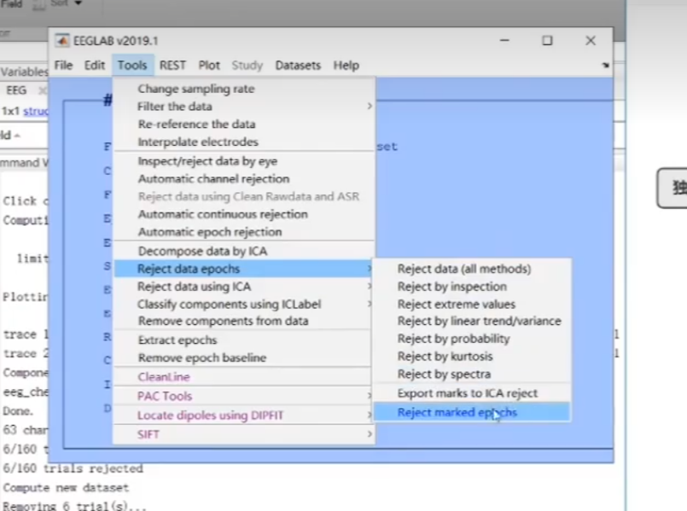Open the Help menu
The width and height of the screenshot is (687, 511).
[346, 65]
